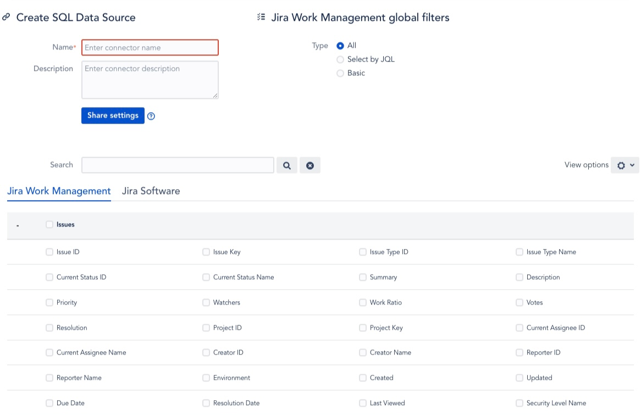The height and width of the screenshot is (415, 641).
Task: Choose the Basic filter type
Action: [x=340, y=73]
